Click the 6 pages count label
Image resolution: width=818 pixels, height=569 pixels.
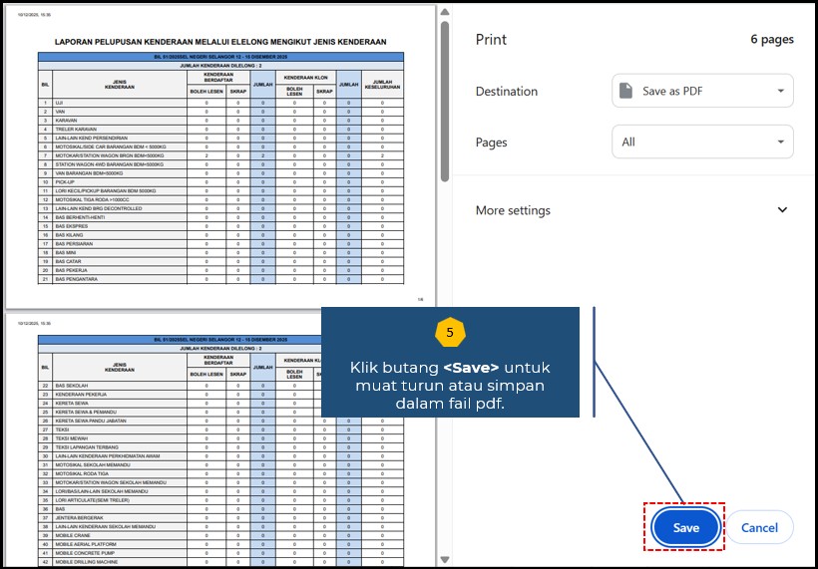pyautogui.click(x=771, y=40)
